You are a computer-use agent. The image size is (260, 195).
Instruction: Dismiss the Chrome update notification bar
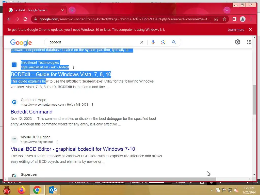pyautogui.click(x=250, y=29)
